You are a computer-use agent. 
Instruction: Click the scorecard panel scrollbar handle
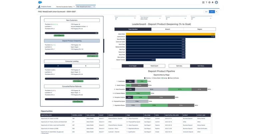[x=104, y=46]
